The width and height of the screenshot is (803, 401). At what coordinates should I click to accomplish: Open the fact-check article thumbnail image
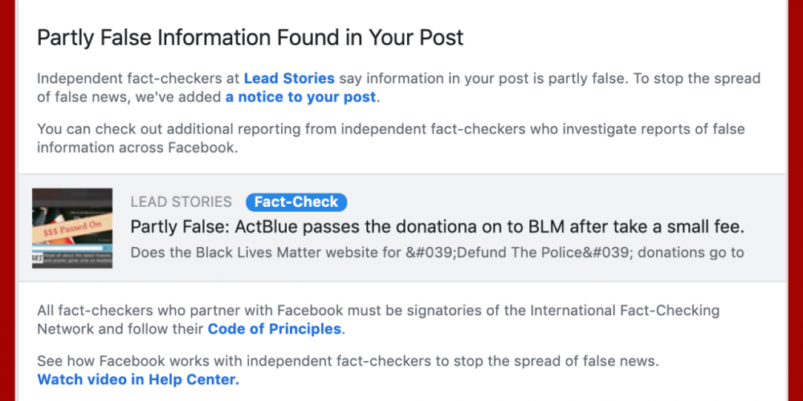[x=72, y=228]
